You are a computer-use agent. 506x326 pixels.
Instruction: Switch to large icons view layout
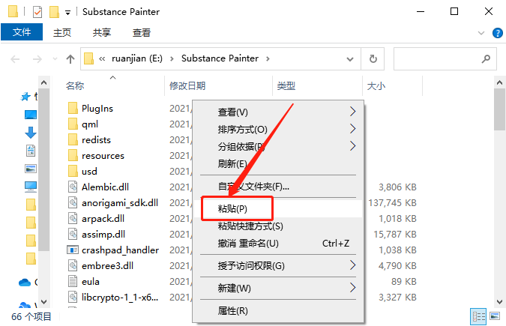coord(495,316)
